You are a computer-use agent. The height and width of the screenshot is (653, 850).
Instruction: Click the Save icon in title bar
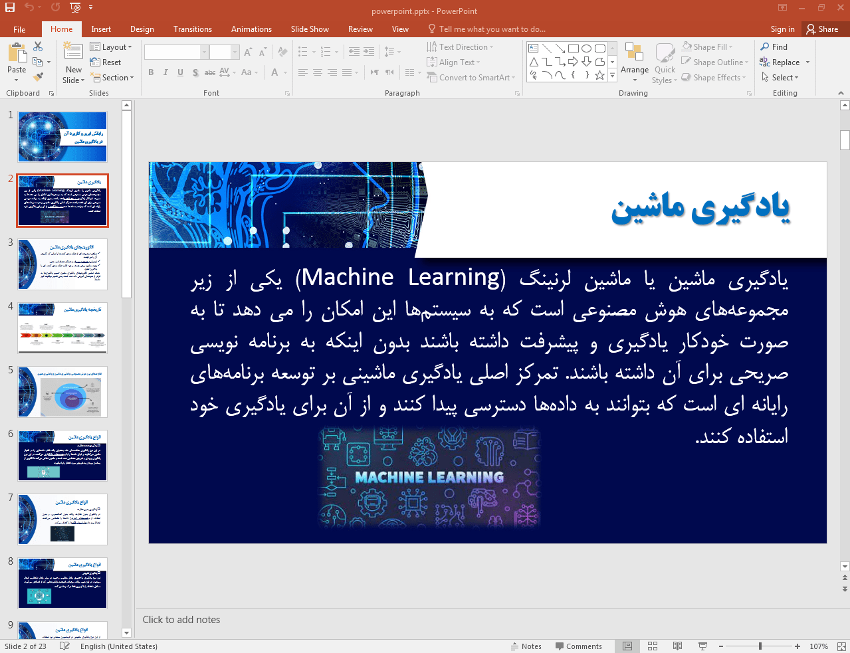pyautogui.click(x=9, y=8)
